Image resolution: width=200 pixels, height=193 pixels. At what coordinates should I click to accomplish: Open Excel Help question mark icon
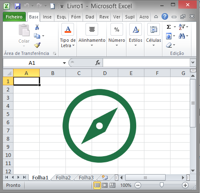click(165, 16)
